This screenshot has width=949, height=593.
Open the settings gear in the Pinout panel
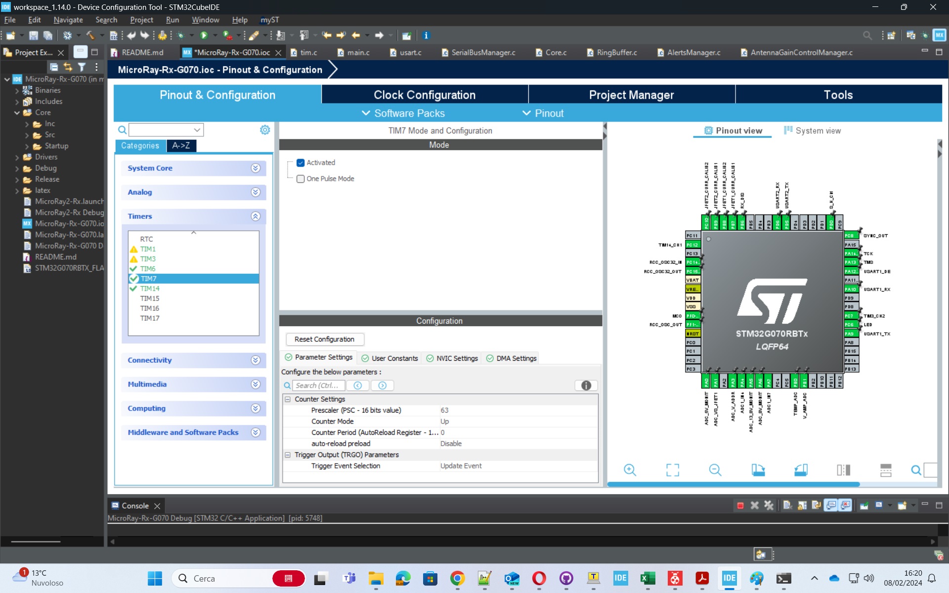(x=265, y=130)
